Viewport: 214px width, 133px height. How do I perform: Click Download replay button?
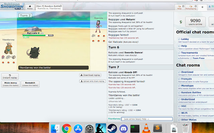pos(90,75)
